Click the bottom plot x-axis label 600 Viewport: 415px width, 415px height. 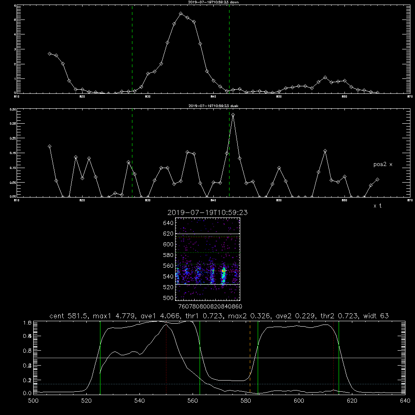(x=299, y=401)
